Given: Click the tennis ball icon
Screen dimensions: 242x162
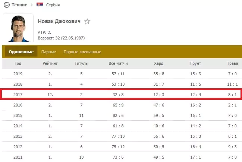Looking at the screenshot, I should pyautogui.click(x=7, y=5).
